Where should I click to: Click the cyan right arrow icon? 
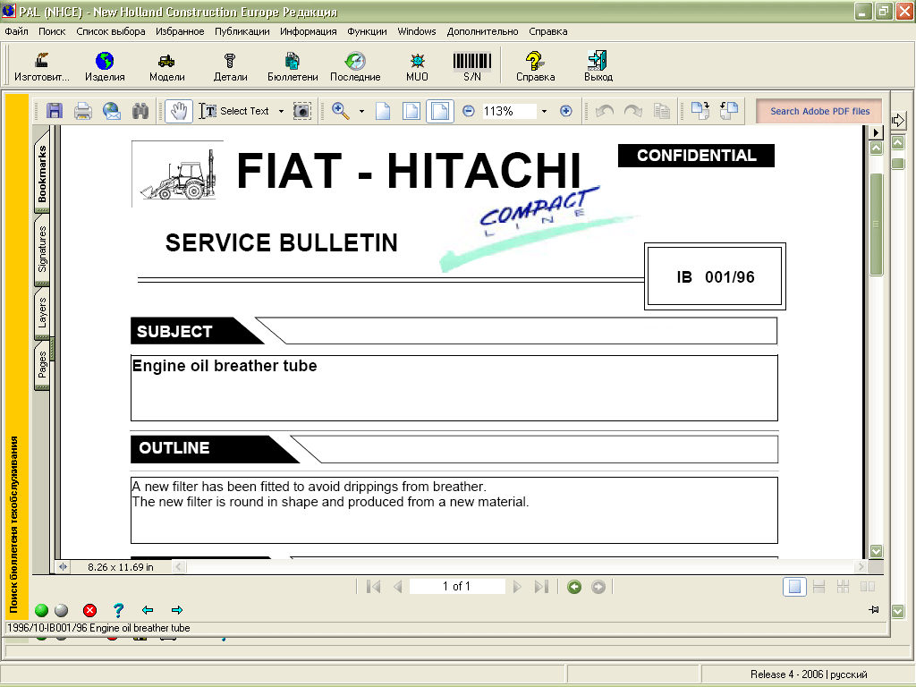pos(177,610)
